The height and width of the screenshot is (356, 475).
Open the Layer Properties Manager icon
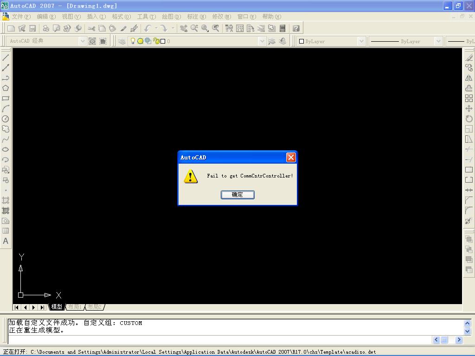122,41
